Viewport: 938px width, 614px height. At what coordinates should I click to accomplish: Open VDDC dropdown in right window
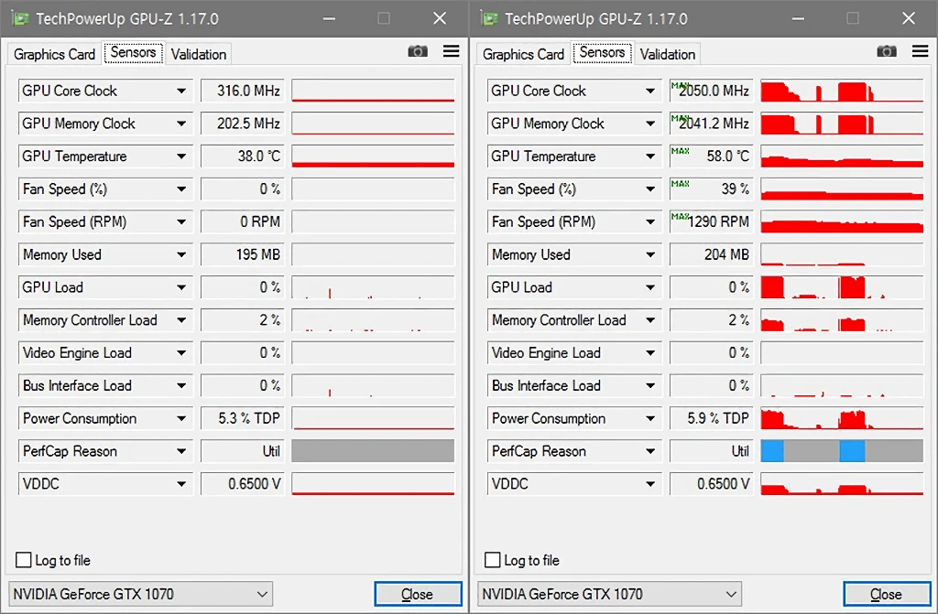pyautogui.click(x=649, y=484)
